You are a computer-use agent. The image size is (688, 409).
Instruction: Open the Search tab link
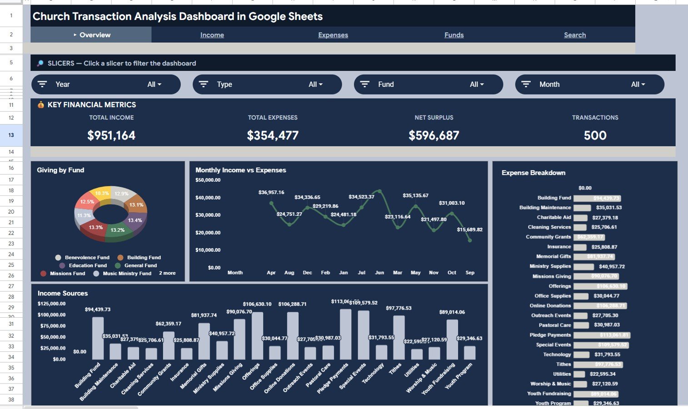pyautogui.click(x=575, y=35)
